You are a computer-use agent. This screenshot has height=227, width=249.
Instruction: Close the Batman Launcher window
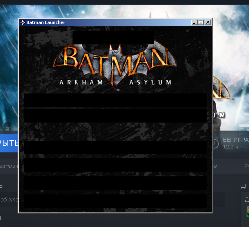point(208,22)
